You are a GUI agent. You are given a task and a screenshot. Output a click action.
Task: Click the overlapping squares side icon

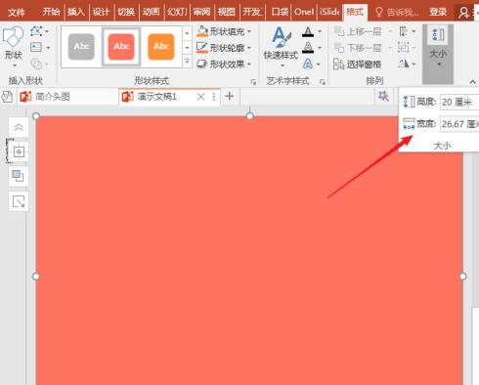point(19,177)
